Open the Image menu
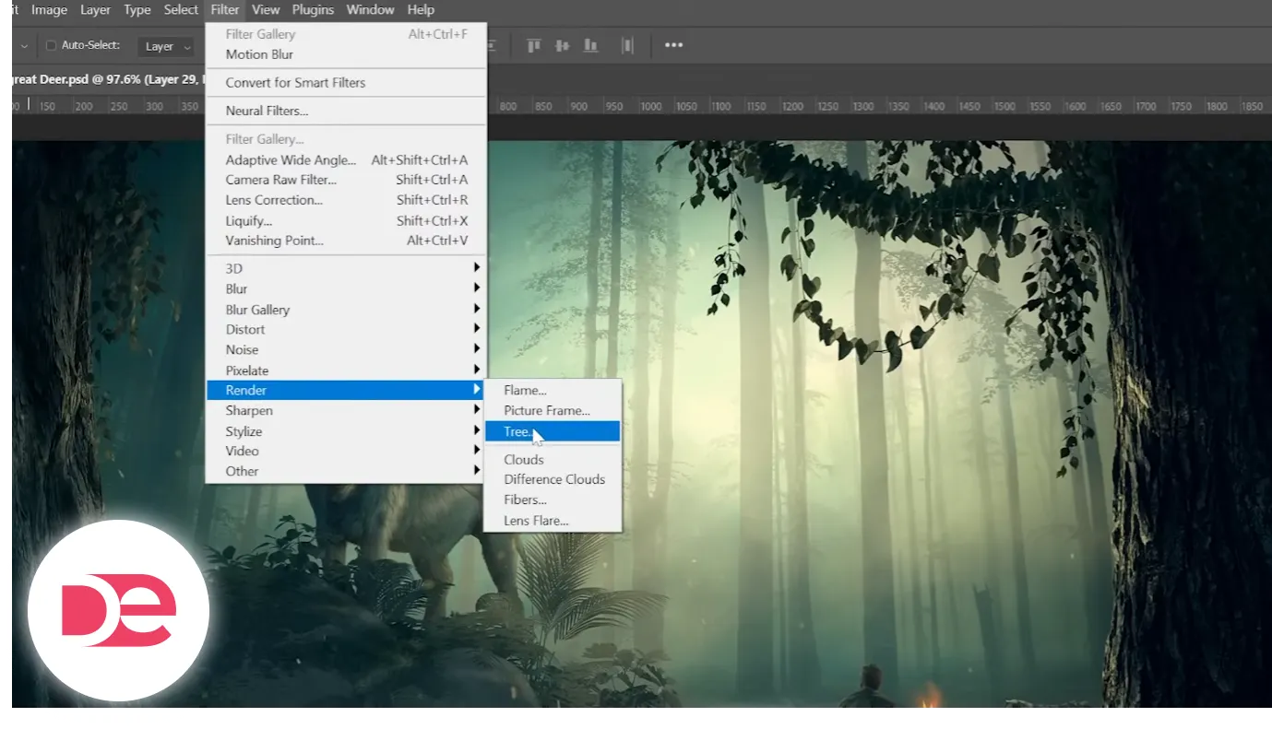This screenshot has height=729, width=1272. (49, 10)
